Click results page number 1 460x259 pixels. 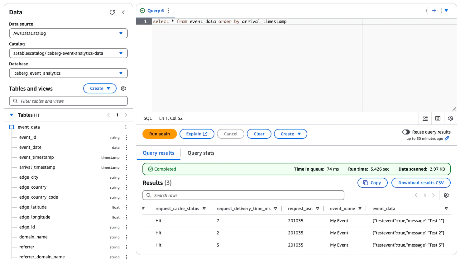(x=425, y=195)
